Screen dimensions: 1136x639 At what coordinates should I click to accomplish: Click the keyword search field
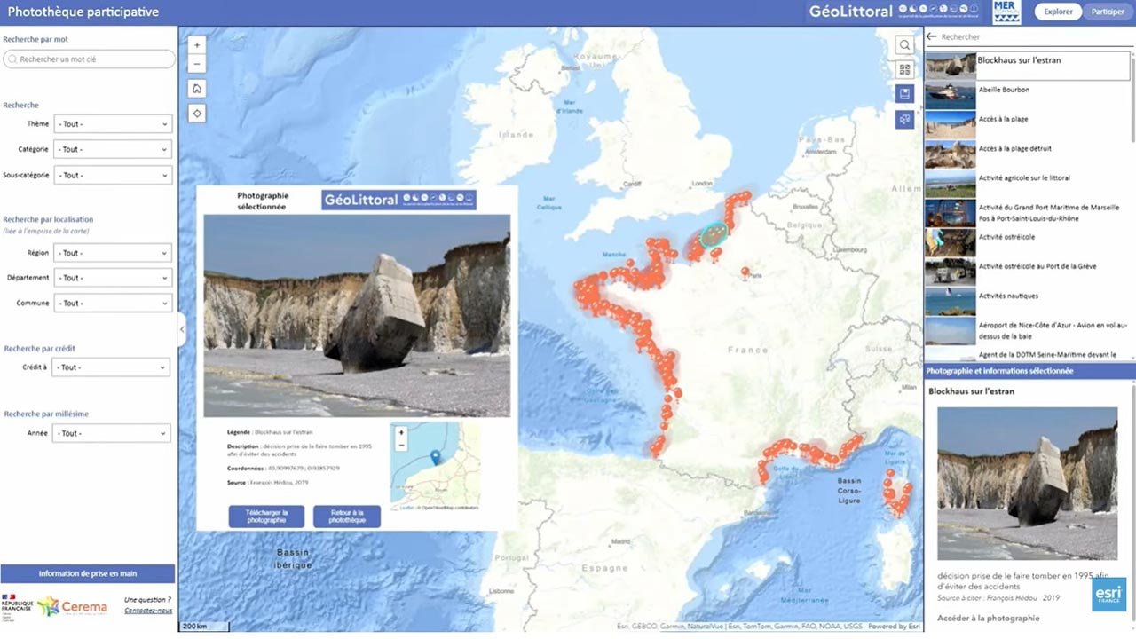(x=89, y=59)
